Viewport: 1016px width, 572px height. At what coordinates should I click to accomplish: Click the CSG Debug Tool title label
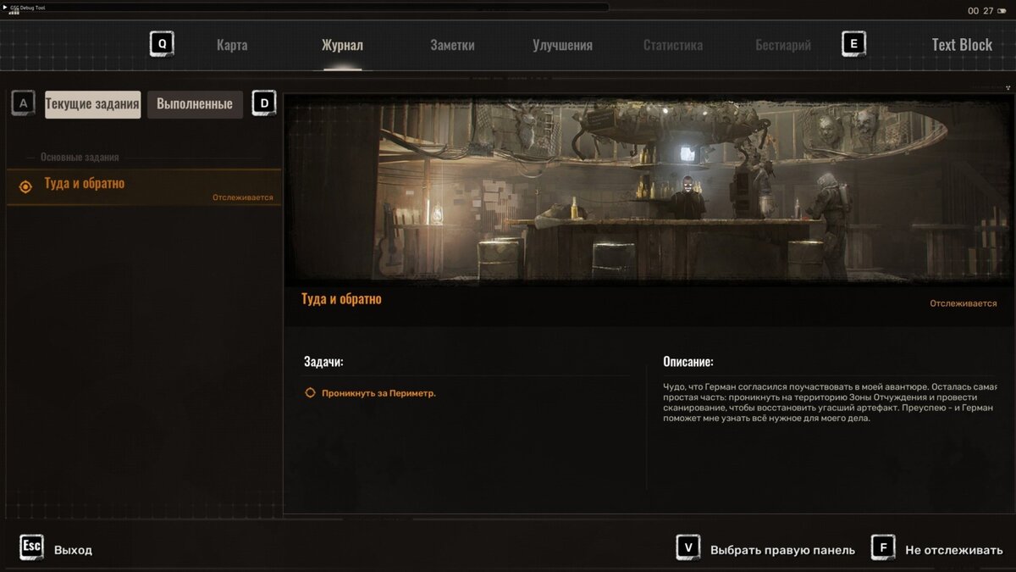[28, 7]
